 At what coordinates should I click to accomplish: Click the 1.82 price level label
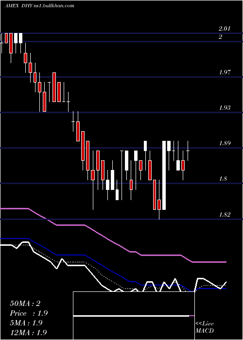[225, 215]
